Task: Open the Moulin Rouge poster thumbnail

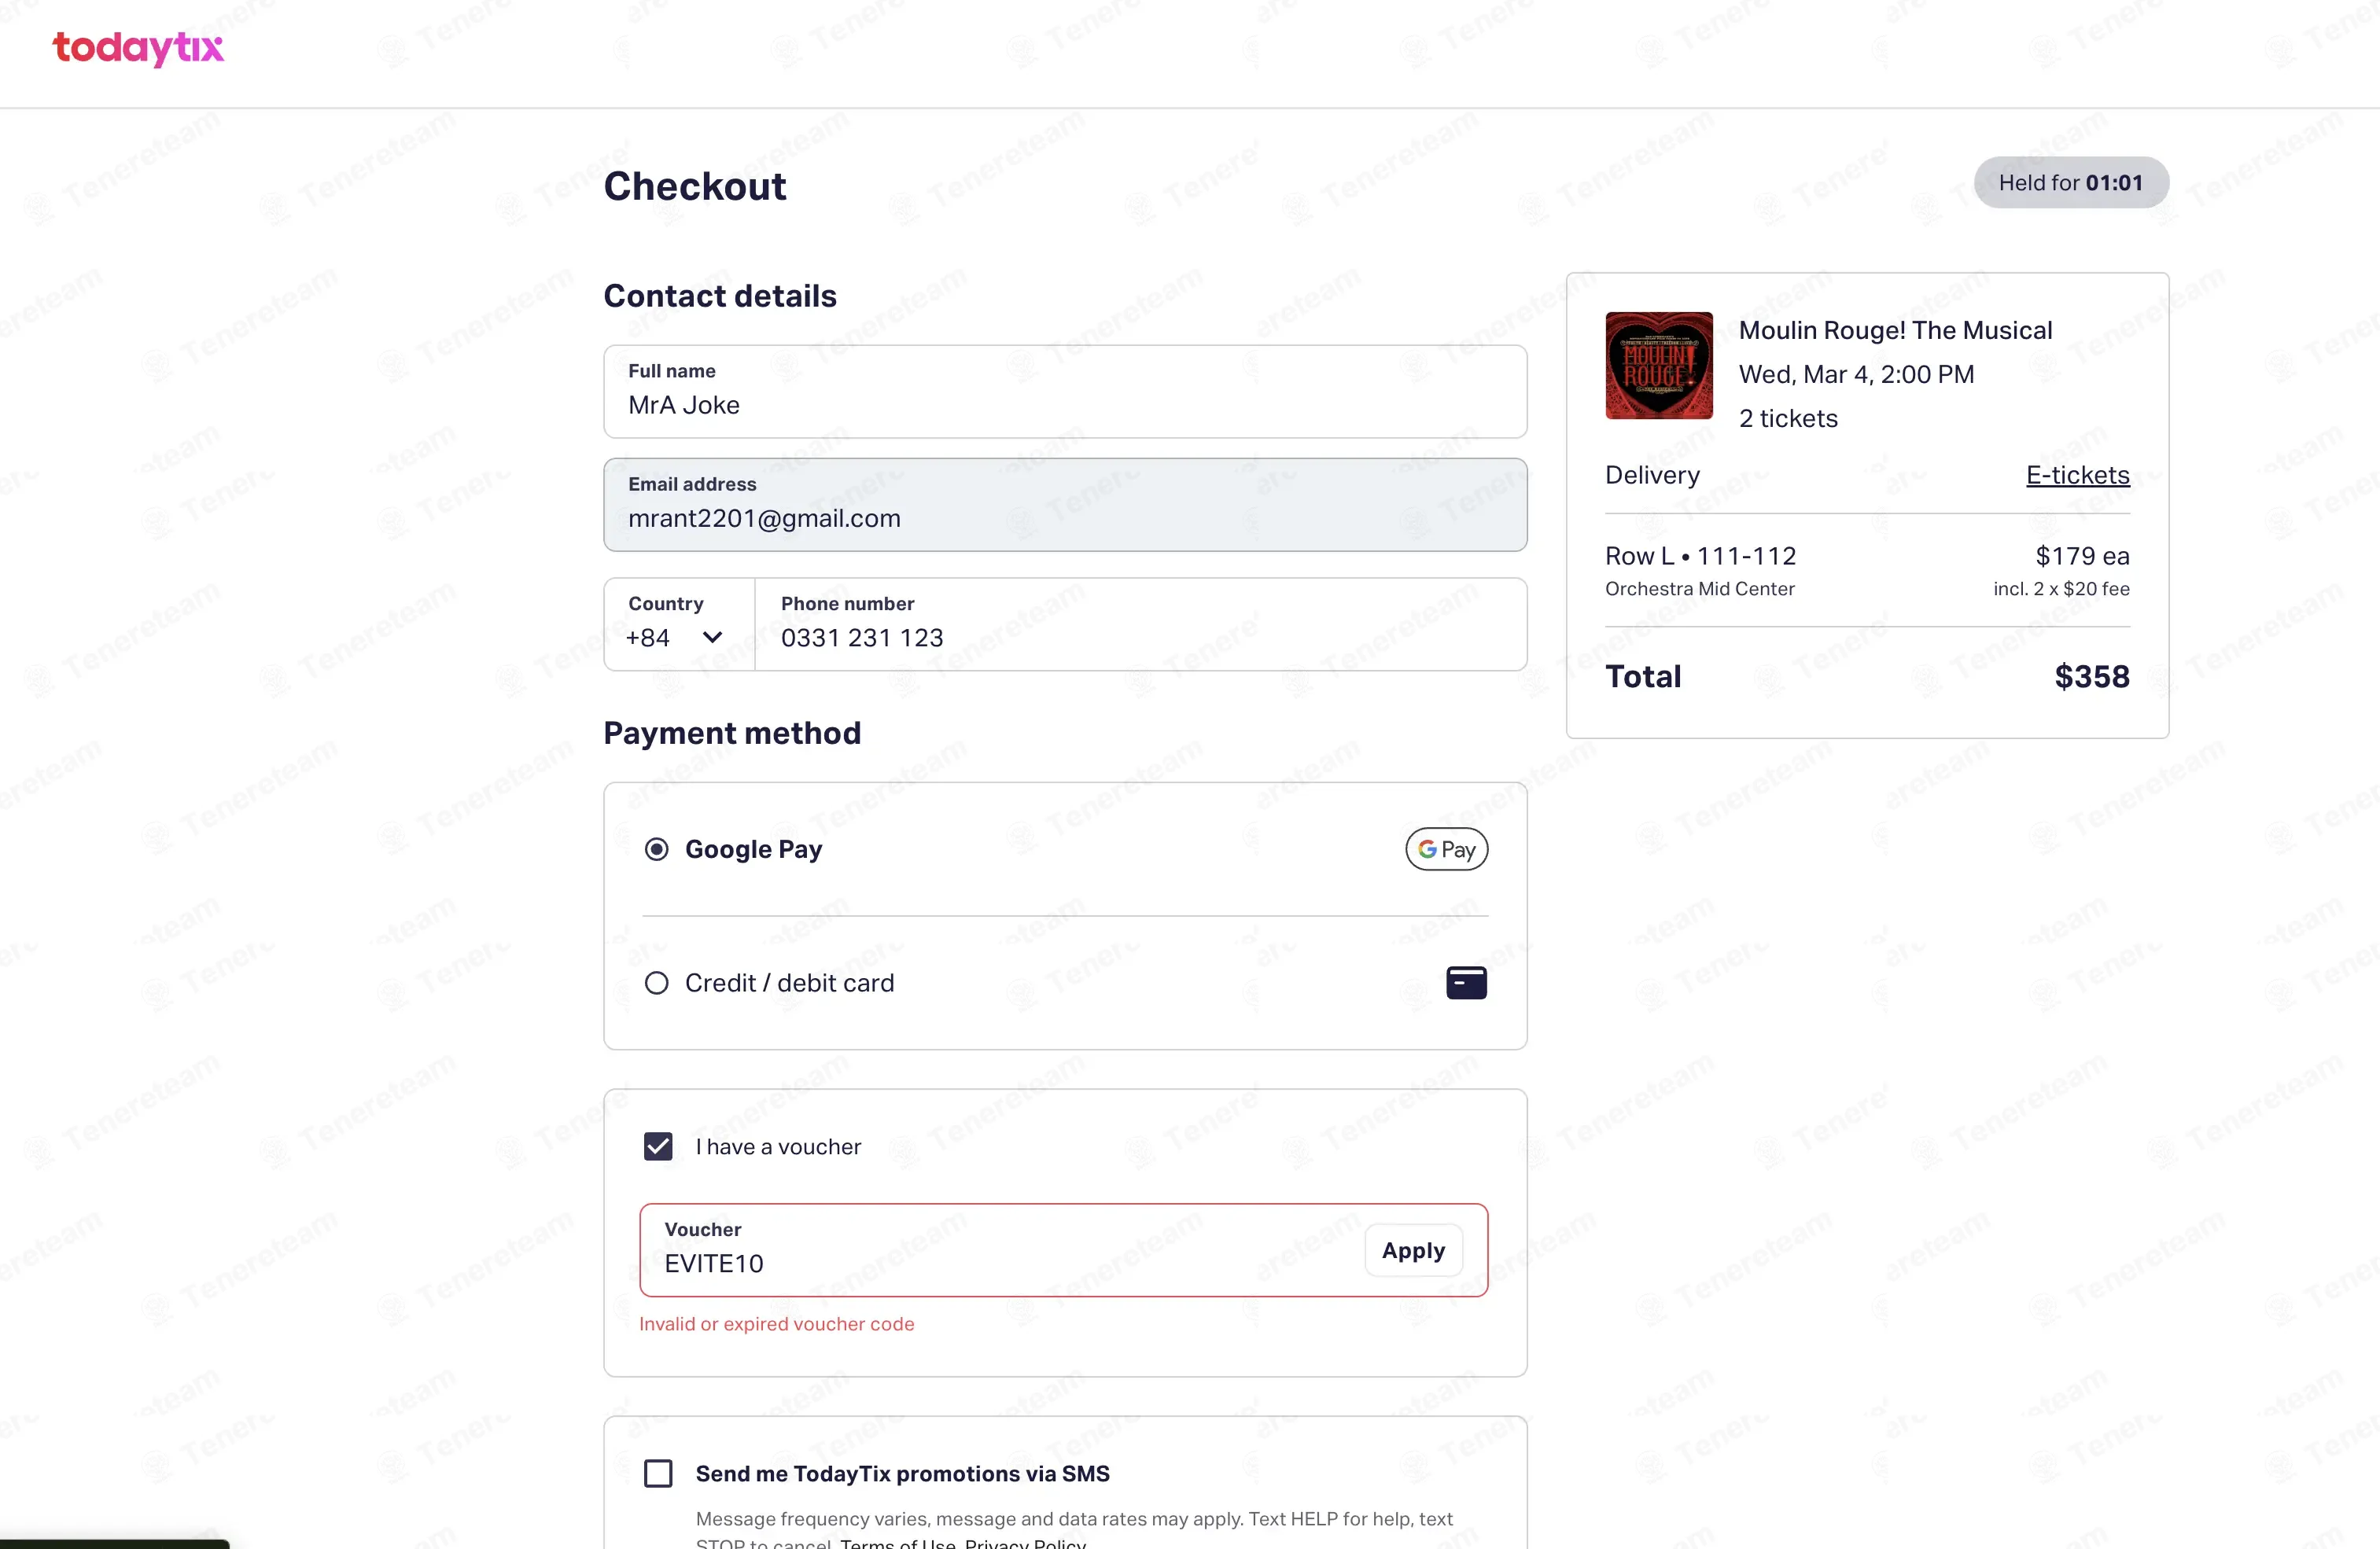Action: coord(1658,365)
